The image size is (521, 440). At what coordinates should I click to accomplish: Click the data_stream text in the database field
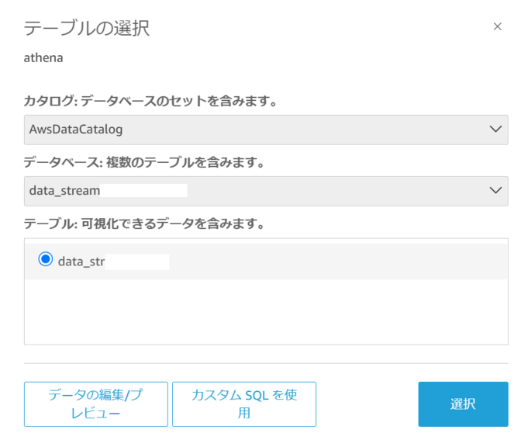64,190
